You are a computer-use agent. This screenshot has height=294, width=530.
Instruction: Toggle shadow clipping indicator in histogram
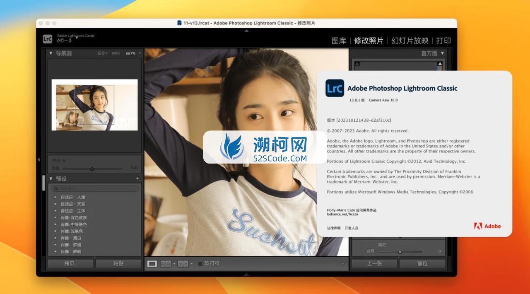pyautogui.click(x=357, y=63)
